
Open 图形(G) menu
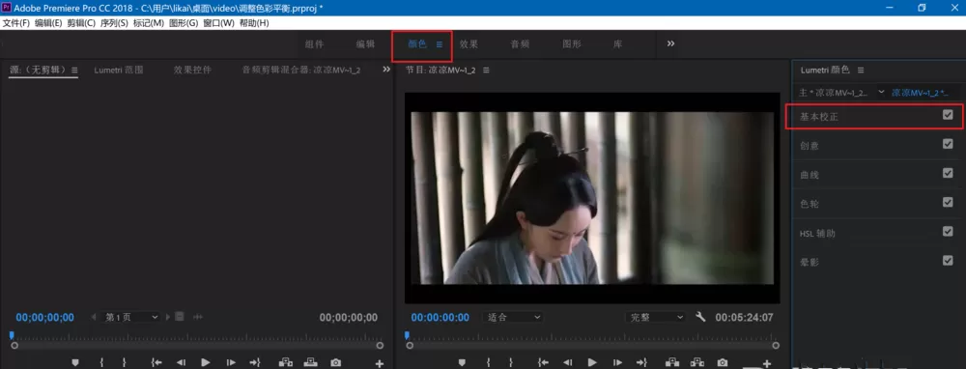tap(184, 23)
